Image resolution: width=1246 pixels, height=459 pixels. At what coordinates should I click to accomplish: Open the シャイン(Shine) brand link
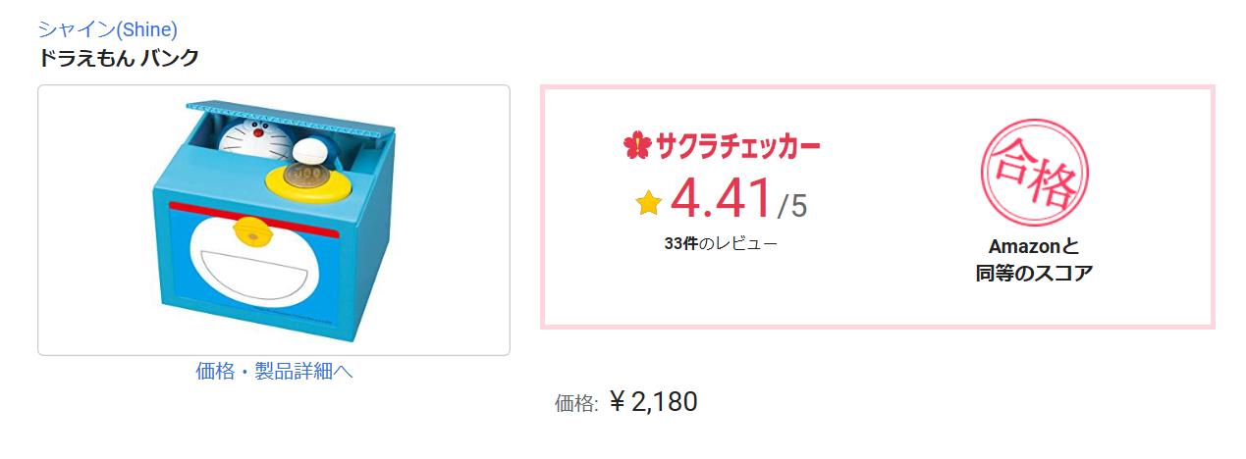point(108,28)
